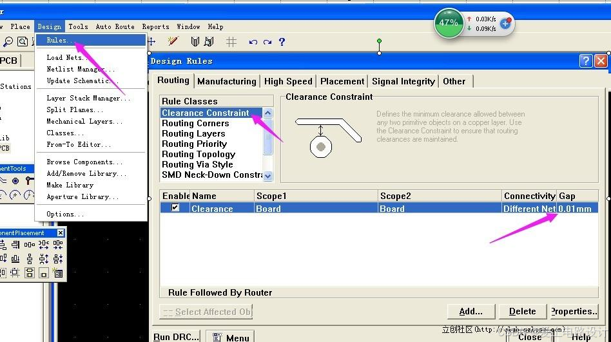Choose Classes... menu entry
The height and width of the screenshot is (342, 611).
[x=91, y=133]
